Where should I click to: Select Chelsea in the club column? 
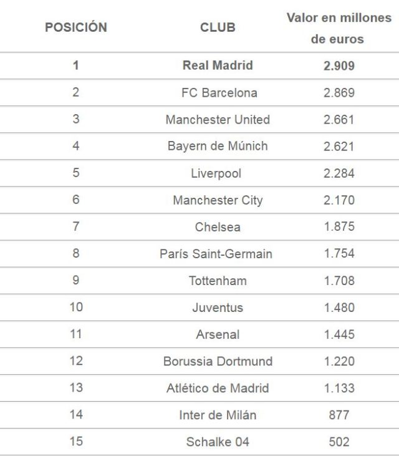point(218,227)
